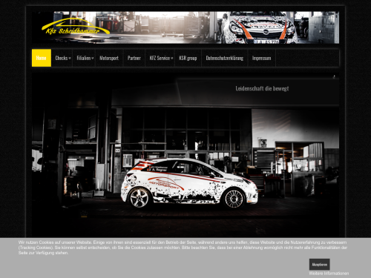371x278 pixels.
Task: Accept cookies with Akzeptieren button
Action: tap(319, 265)
